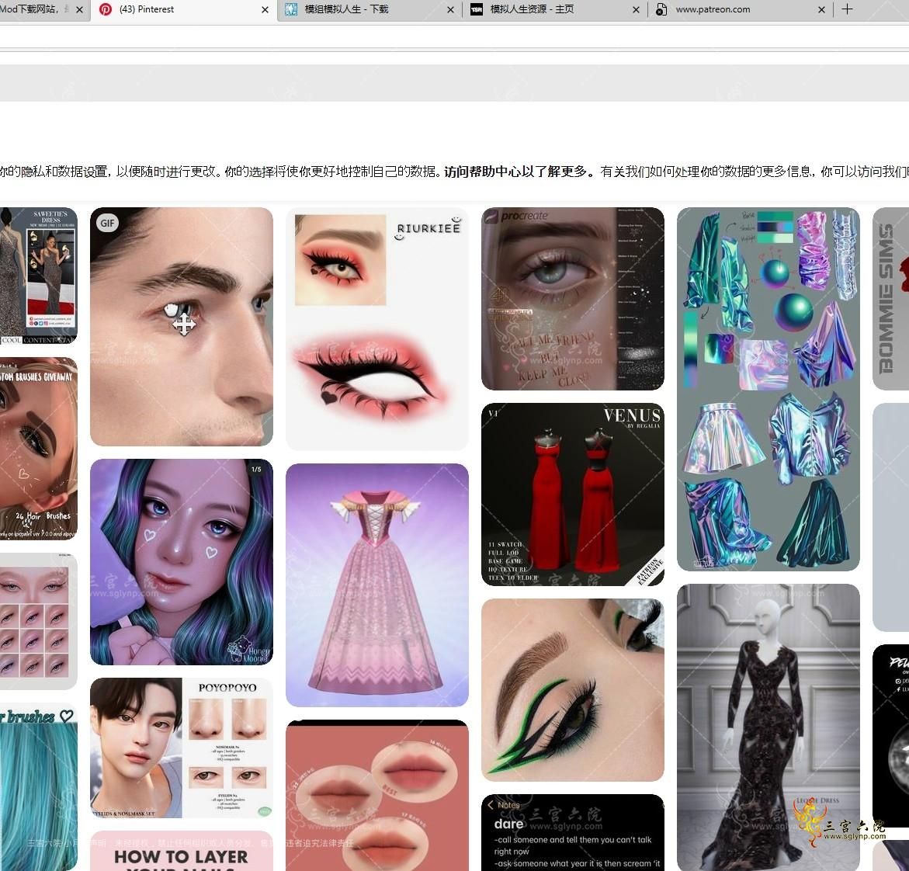Open the custom brushes giveaway pin

pyautogui.click(x=38, y=449)
